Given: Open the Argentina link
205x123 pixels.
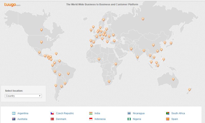Looking at the screenshot, I should click(x=23, y=113).
